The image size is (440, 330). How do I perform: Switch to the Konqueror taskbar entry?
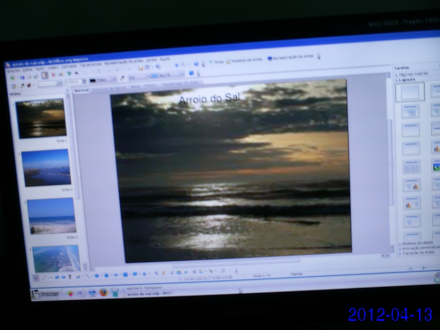143,288
